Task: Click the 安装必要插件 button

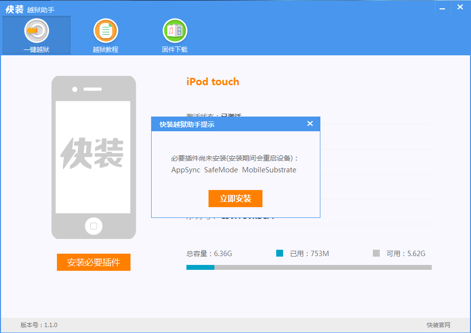Action: tap(93, 262)
